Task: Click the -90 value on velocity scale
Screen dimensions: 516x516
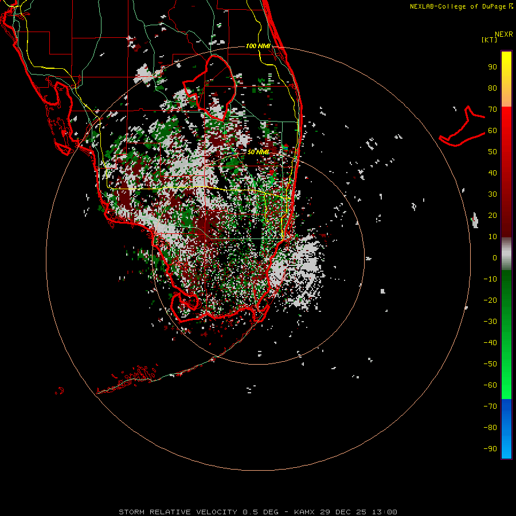Action: (490, 449)
